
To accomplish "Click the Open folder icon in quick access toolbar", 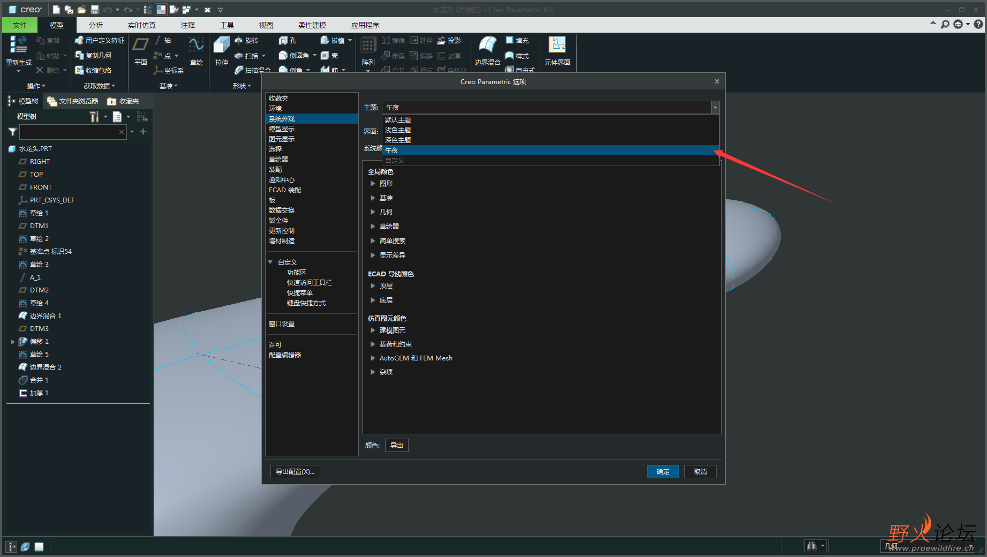I will click(81, 10).
